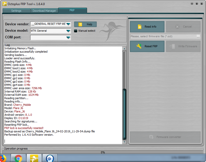This screenshot has width=206, height=162.
Task: Click the Help button
Action: tap(85, 24)
